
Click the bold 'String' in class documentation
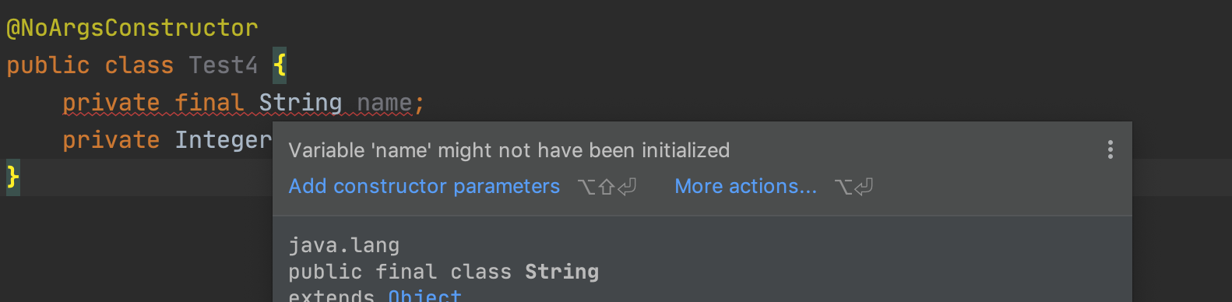pos(561,272)
